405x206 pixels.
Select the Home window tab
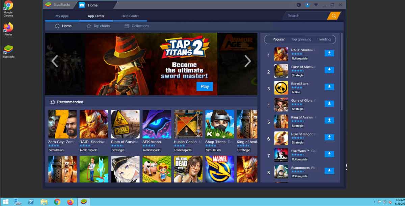92,5
